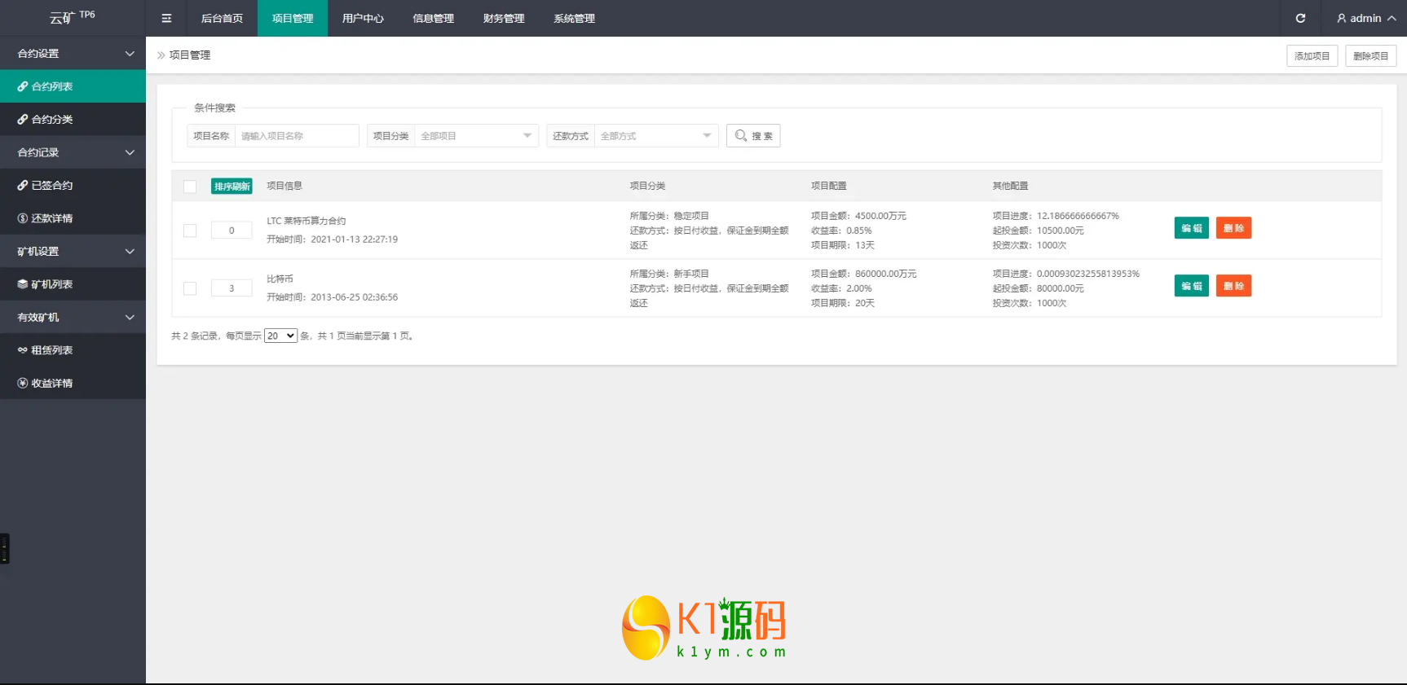Image resolution: width=1407 pixels, height=685 pixels.
Task: Click the refresh icon in top bar
Action: 1300,18
